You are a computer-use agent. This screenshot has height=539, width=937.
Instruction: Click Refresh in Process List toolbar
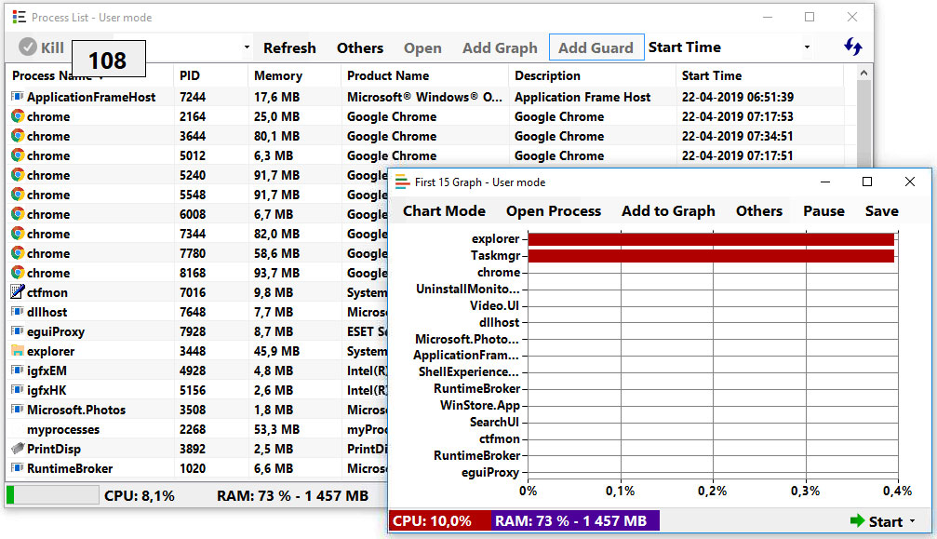[289, 47]
